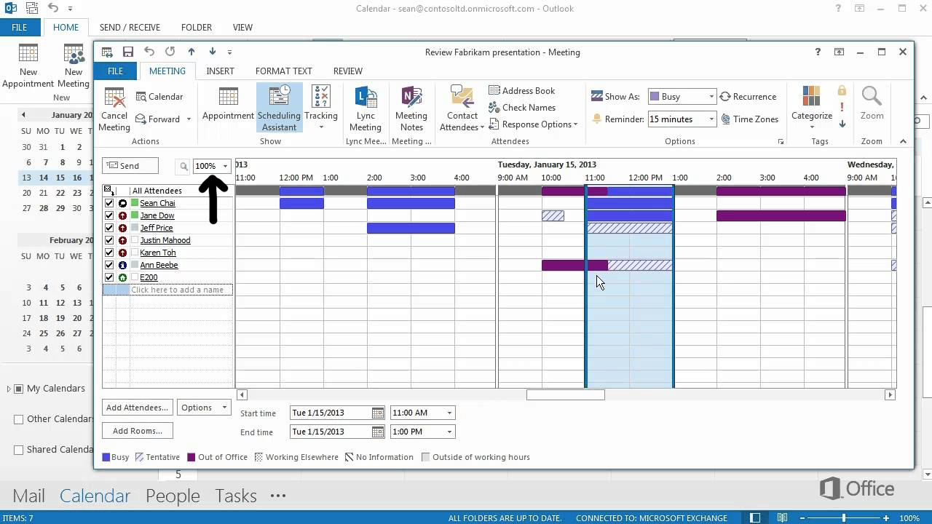Open the Tracking option

click(321, 108)
